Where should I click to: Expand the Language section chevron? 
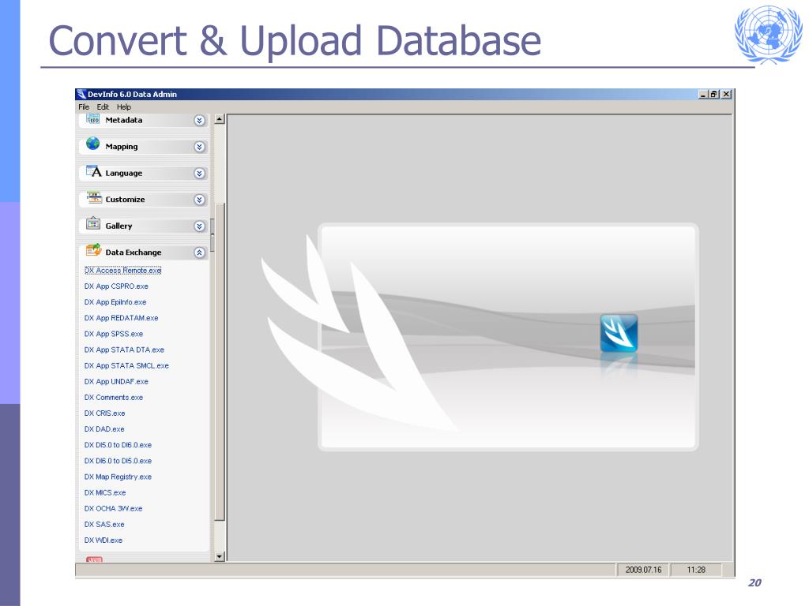coord(199,174)
